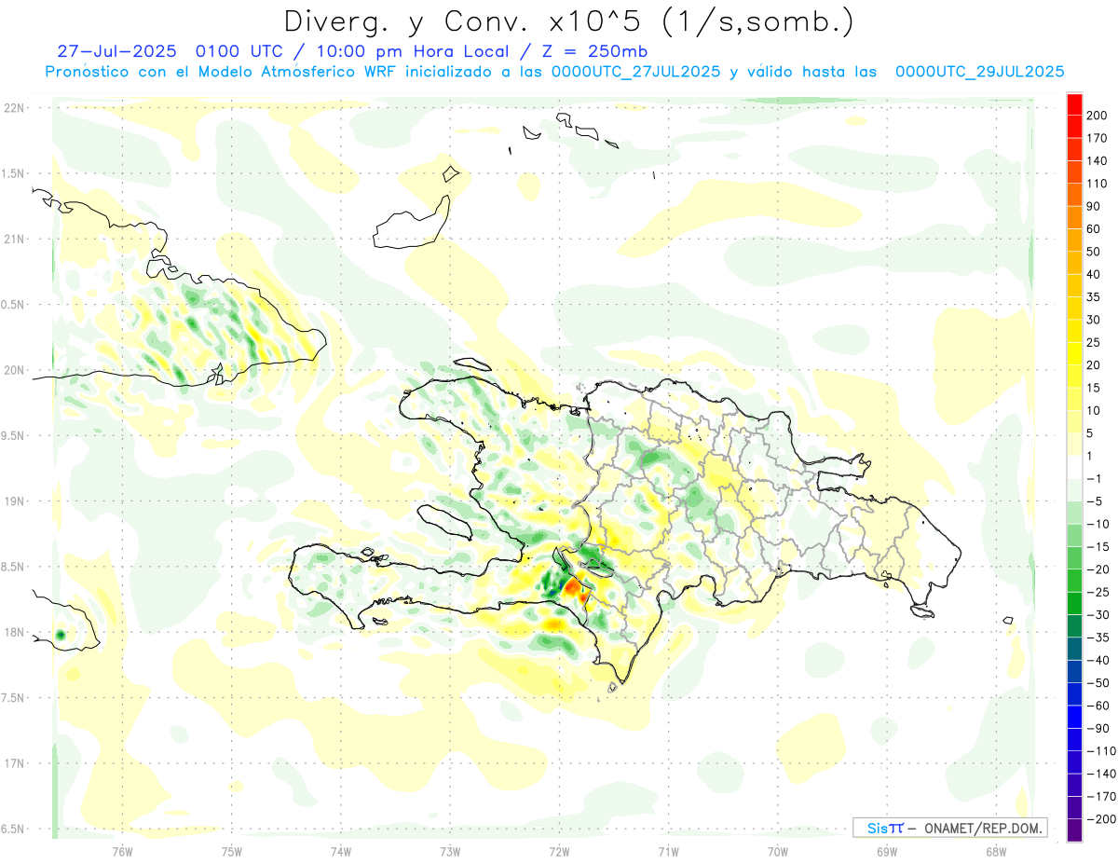This screenshot has height=864, width=1118.
Task: Pick the color swatch between 170 and 200
Action: click(x=1074, y=125)
